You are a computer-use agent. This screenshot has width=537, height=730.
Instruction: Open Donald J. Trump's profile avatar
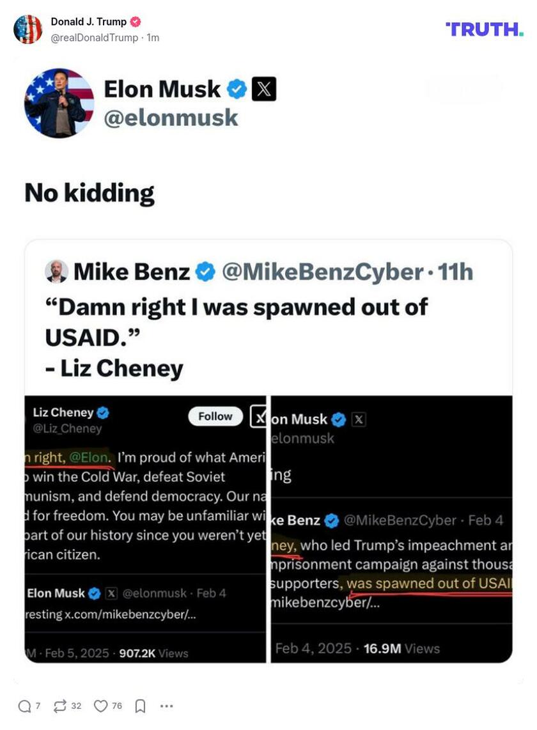pos(27,29)
